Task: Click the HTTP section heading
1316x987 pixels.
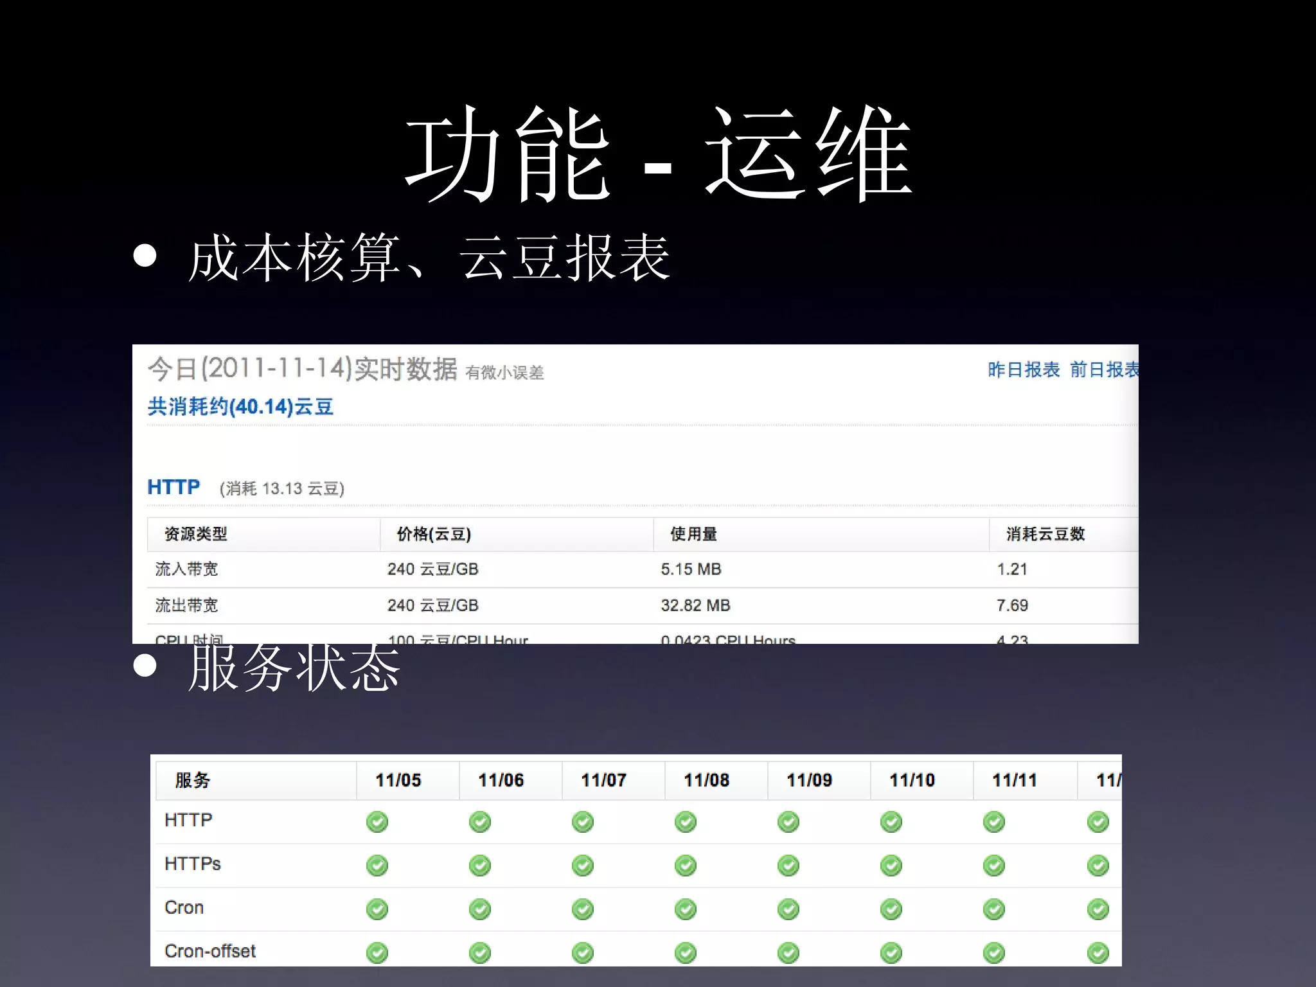Action: coord(173,487)
